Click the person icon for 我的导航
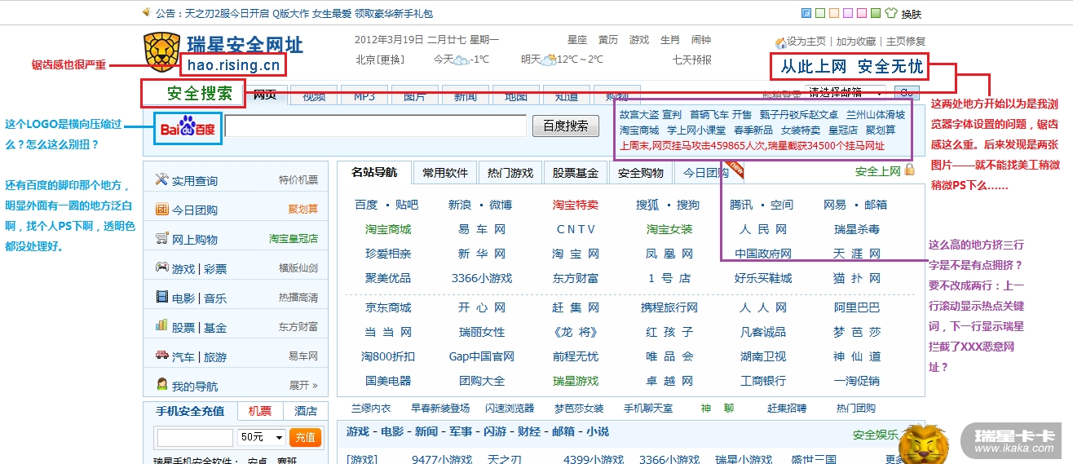 [161, 385]
